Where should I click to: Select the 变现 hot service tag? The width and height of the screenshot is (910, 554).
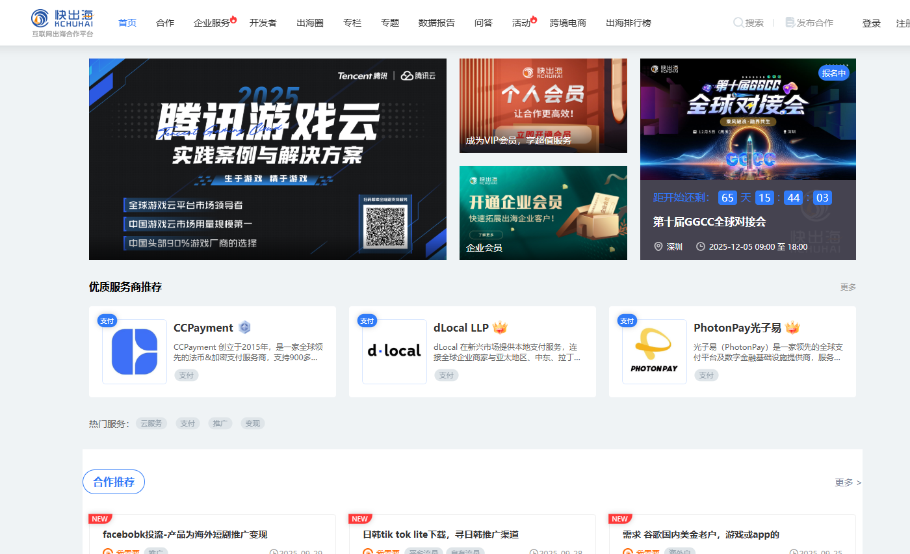click(253, 423)
